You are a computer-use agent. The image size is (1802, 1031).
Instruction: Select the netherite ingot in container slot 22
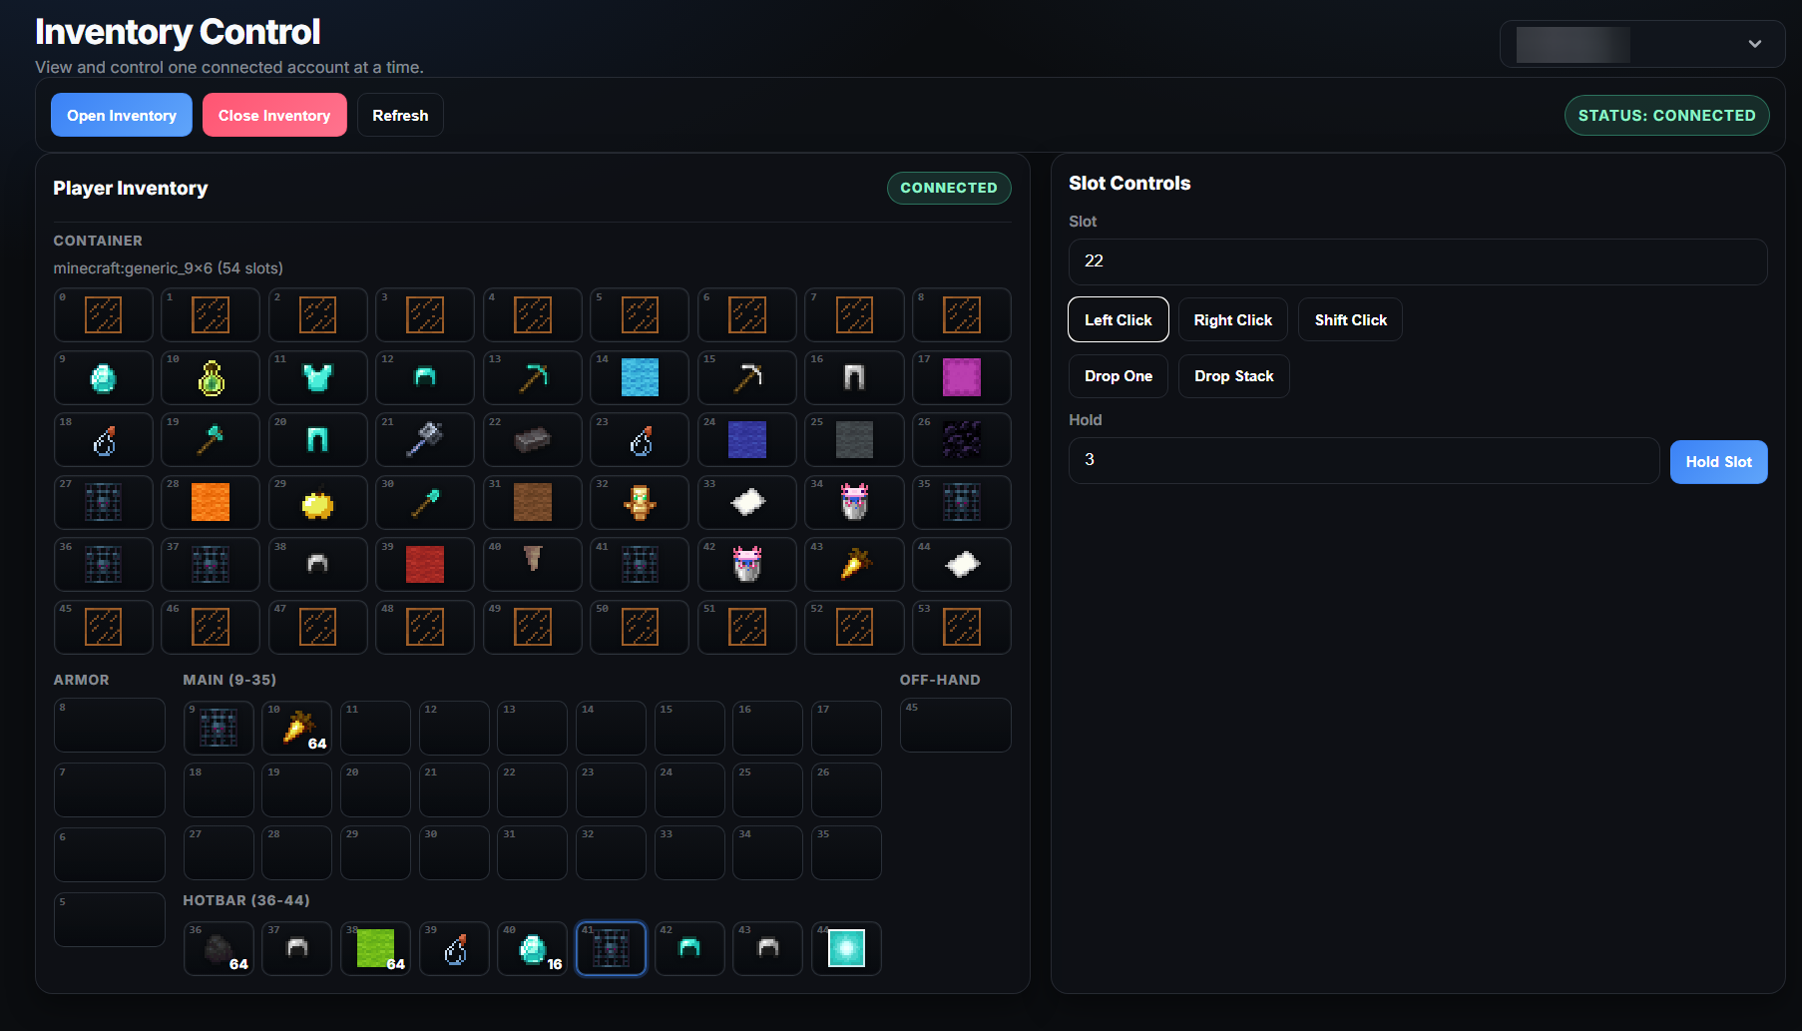click(533, 440)
